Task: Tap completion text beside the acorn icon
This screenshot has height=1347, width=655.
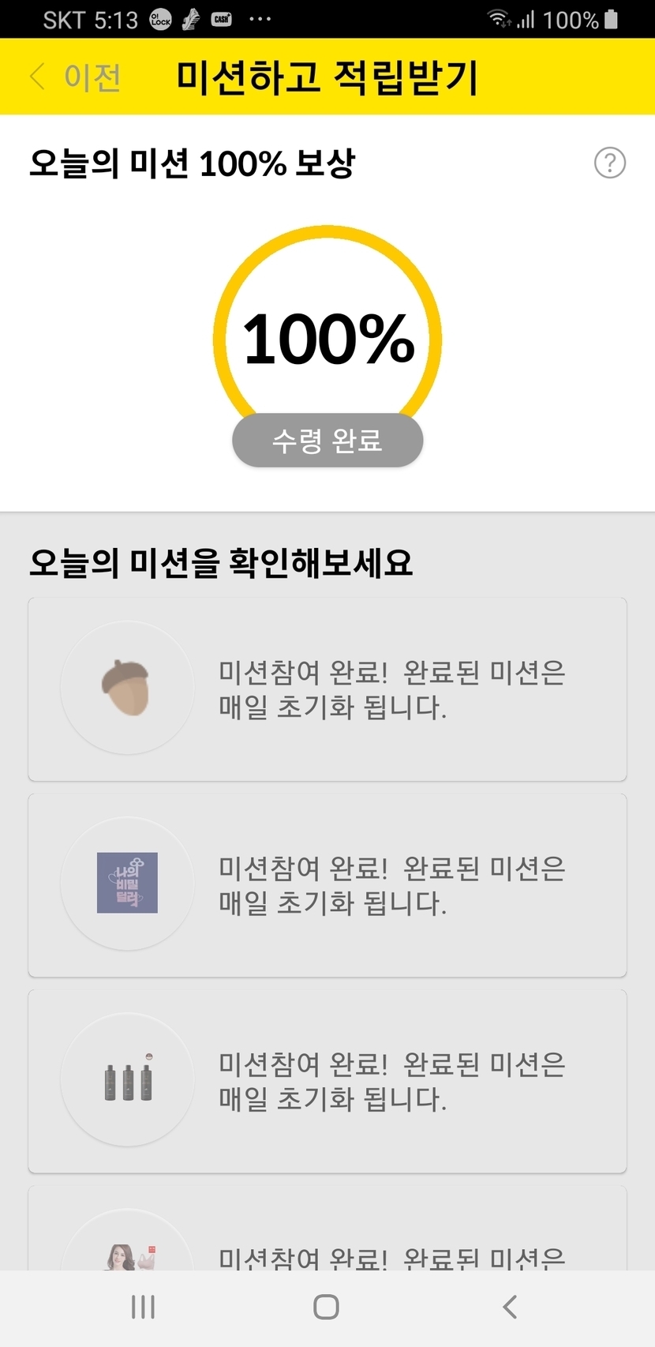Action: (392, 689)
